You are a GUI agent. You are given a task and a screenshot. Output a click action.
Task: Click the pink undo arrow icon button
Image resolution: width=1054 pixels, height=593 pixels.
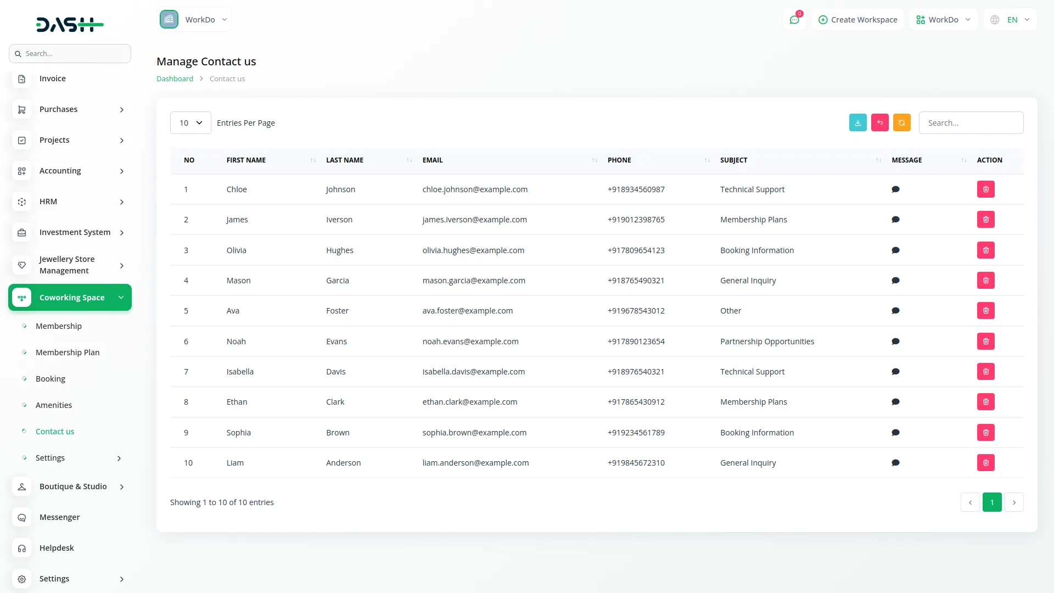click(879, 123)
